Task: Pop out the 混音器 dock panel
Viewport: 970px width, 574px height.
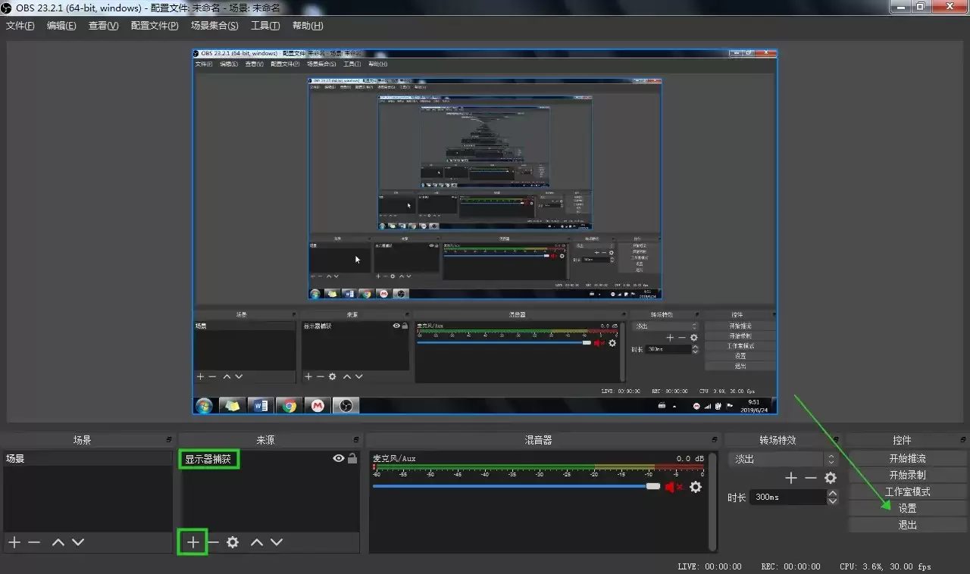Action: 714,440
